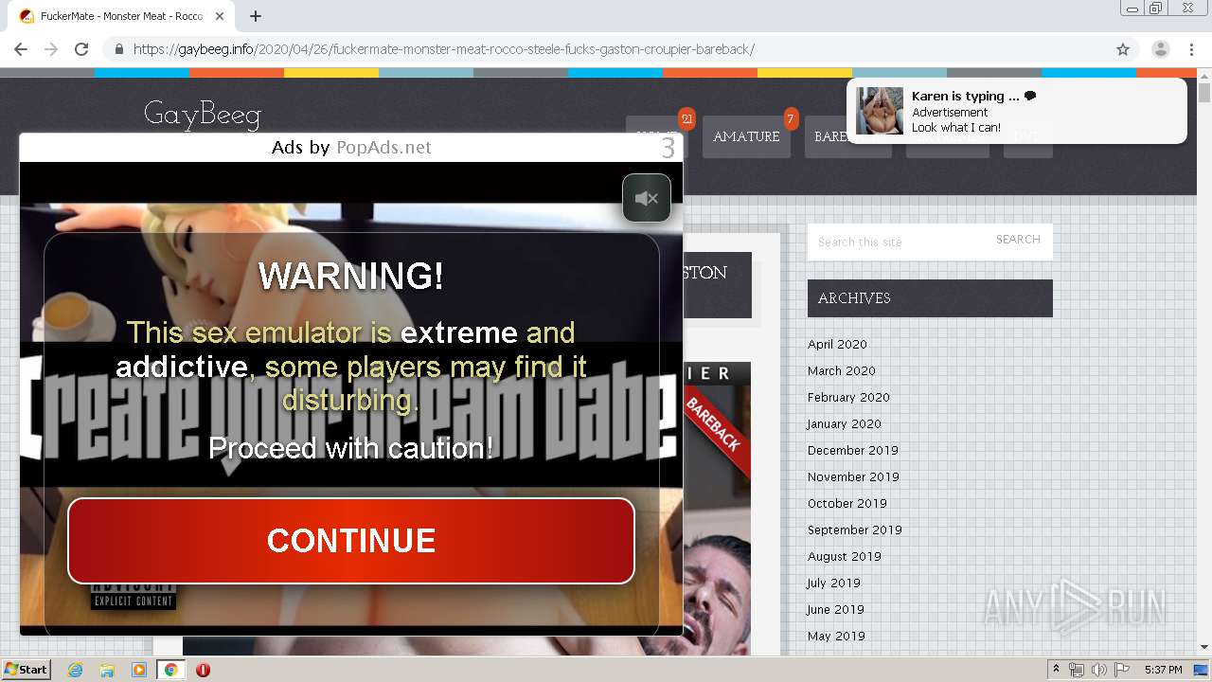
Task: Open the Chrome three-dot menu
Action: (1191, 49)
